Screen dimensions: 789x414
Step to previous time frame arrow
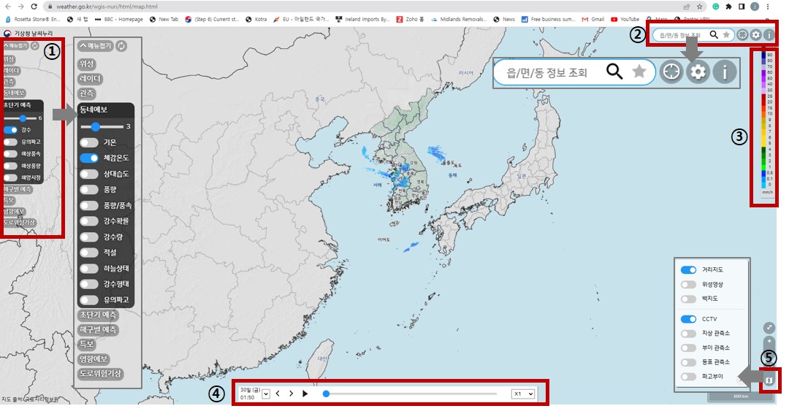278,394
